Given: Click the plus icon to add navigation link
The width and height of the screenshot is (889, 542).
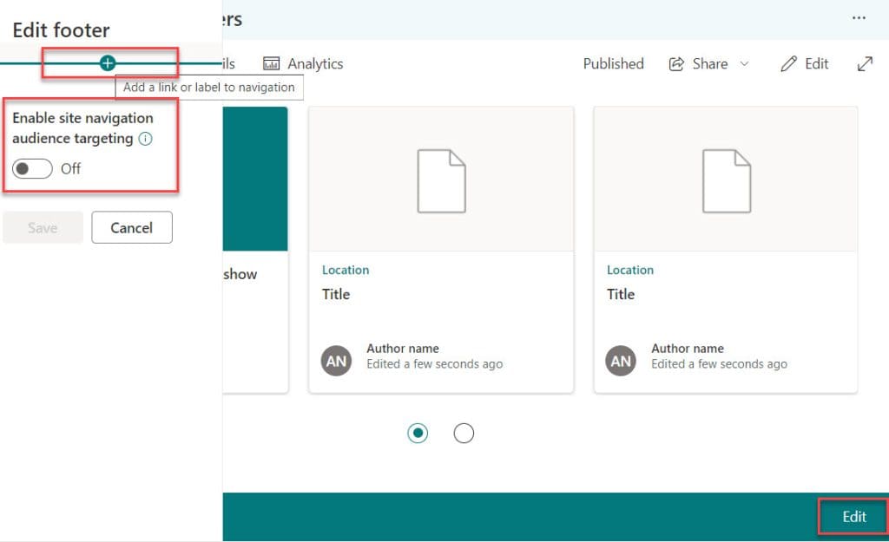Looking at the screenshot, I should coord(107,62).
